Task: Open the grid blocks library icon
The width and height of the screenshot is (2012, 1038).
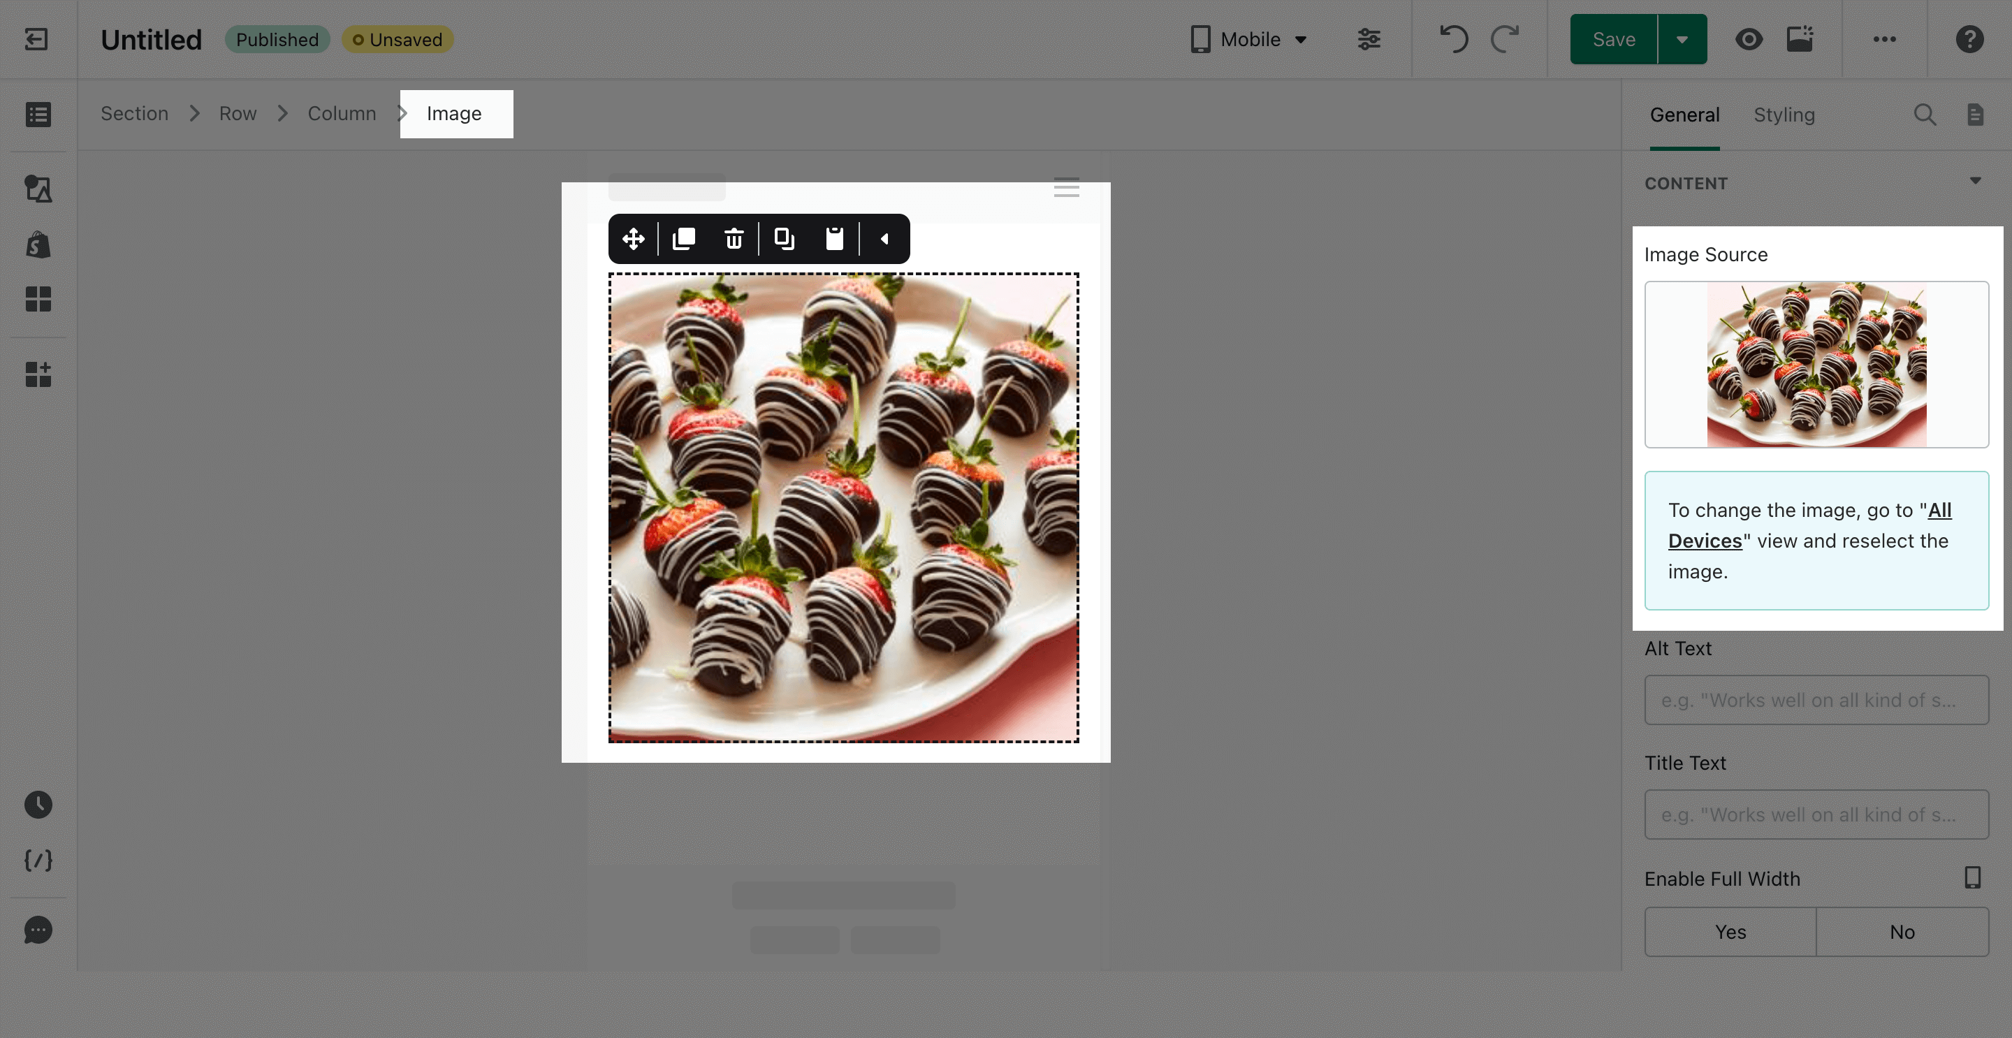Action: [x=38, y=298]
